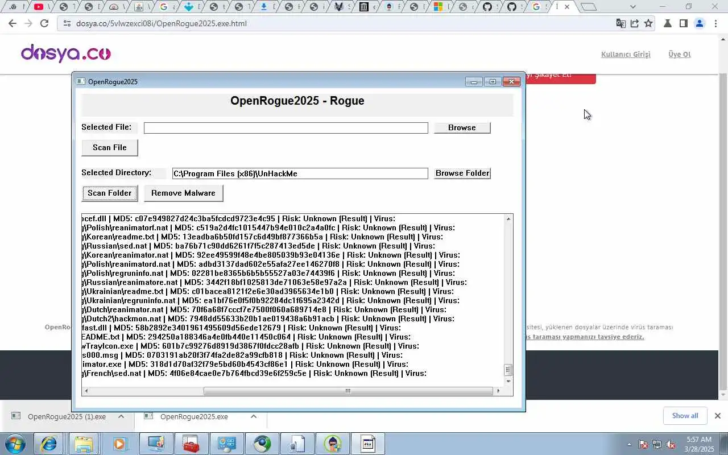Click the results scroll-left arrow
The width and height of the screenshot is (728, 455).
[x=86, y=391]
